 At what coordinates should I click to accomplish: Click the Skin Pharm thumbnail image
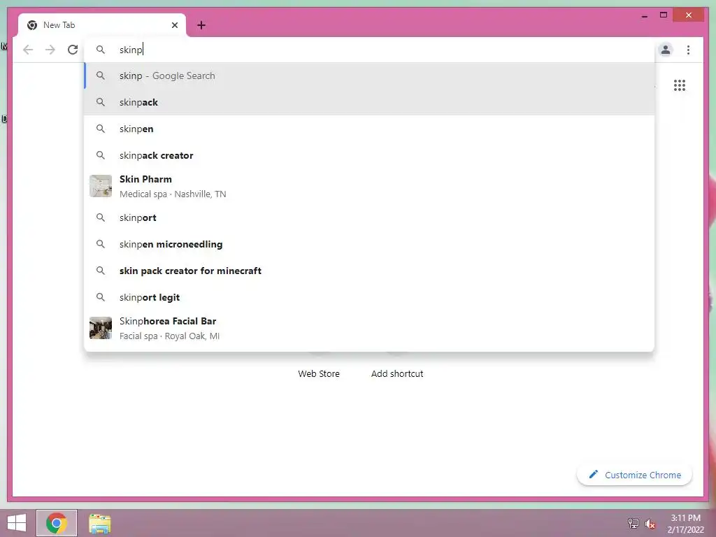[x=101, y=186]
